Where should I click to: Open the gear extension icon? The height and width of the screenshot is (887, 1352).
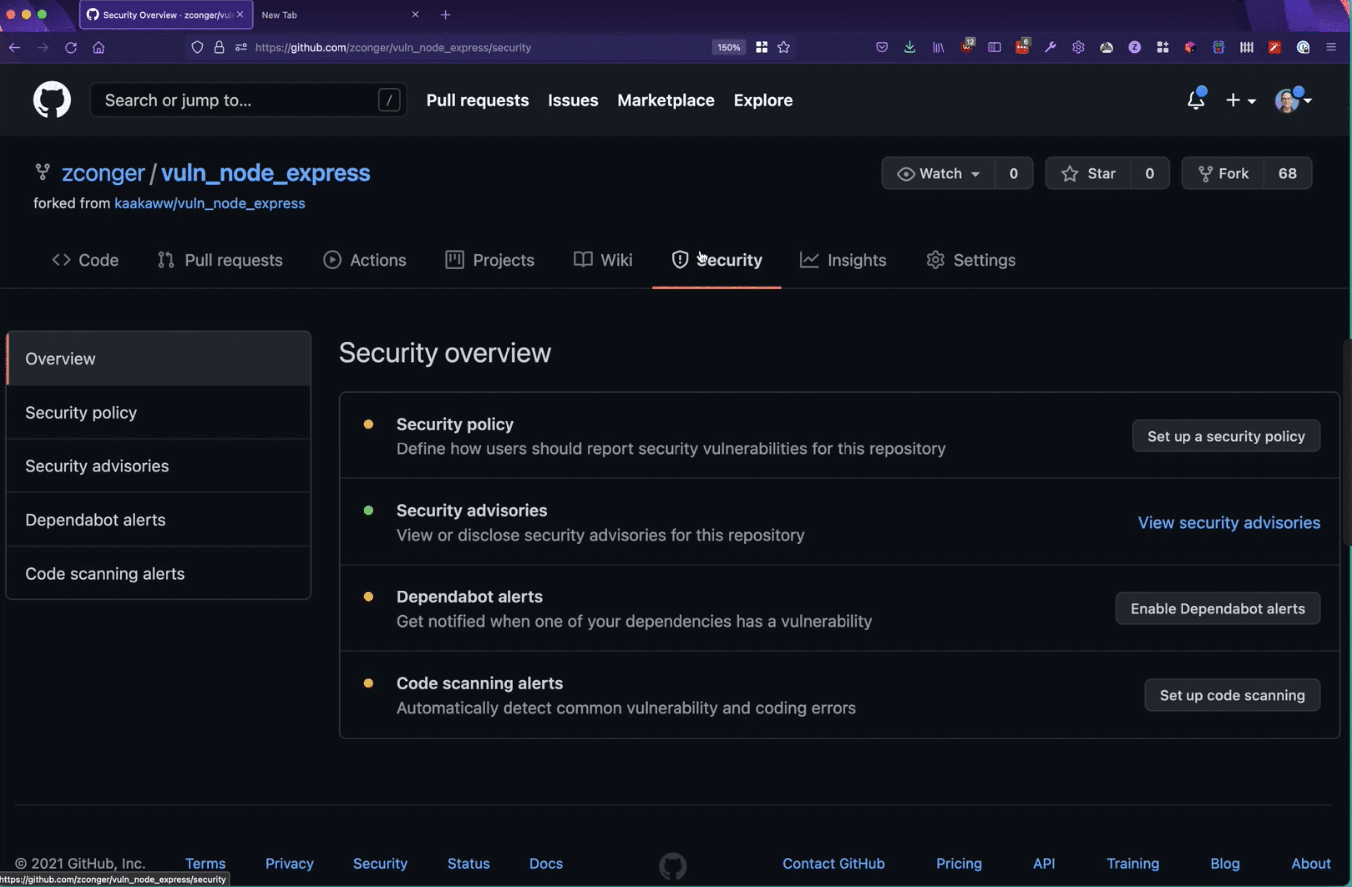click(x=1078, y=48)
